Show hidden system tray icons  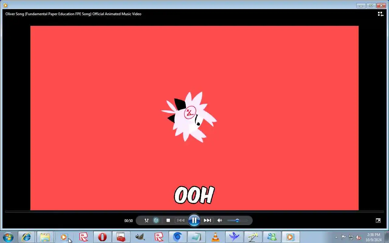point(336,237)
